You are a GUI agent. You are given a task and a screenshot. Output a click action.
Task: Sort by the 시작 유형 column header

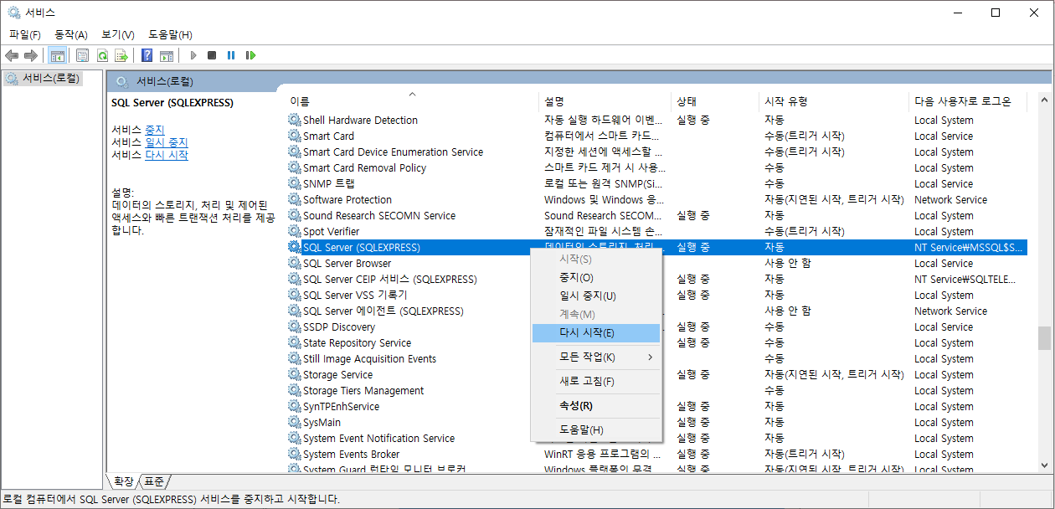click(x=834, y=101)
